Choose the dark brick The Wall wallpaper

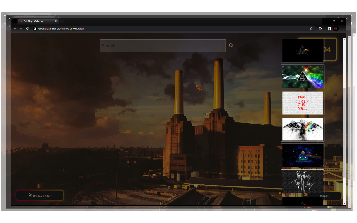tap(303, 181)
